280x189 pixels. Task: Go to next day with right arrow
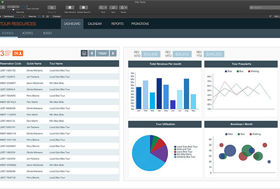(112, 53)
